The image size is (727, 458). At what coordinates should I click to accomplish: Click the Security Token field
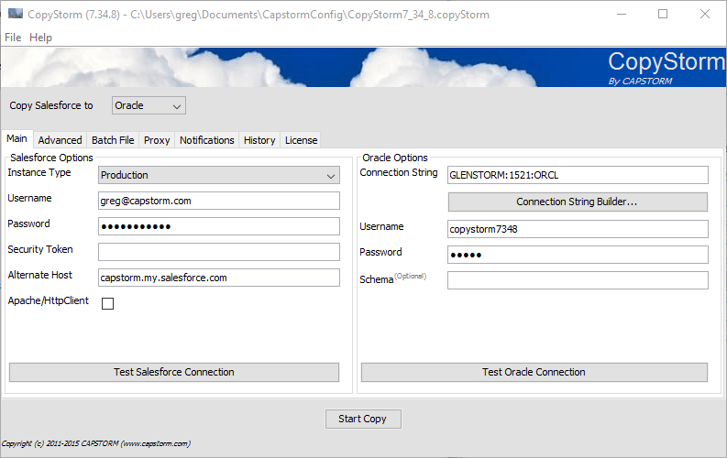click(x=219, y=252)
